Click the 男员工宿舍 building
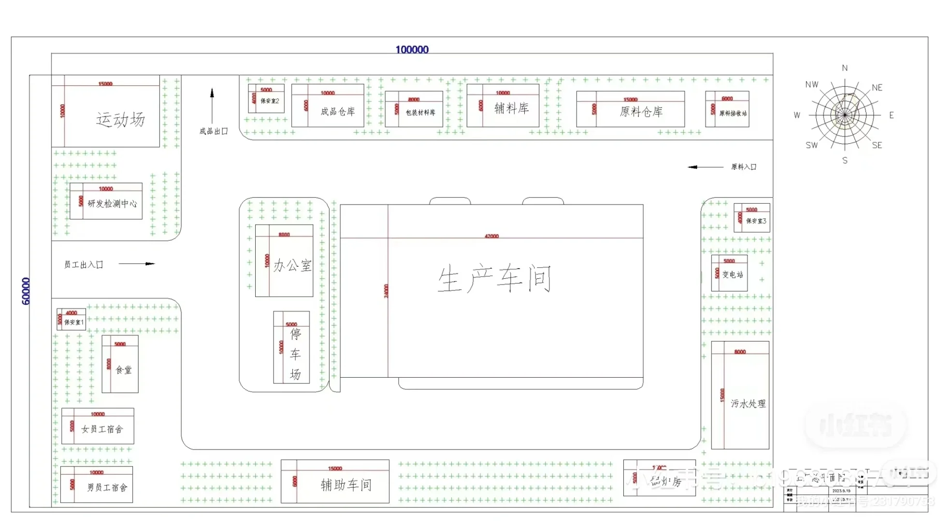Viewport: 952px width, 521px height. click(x=107, y=488)
